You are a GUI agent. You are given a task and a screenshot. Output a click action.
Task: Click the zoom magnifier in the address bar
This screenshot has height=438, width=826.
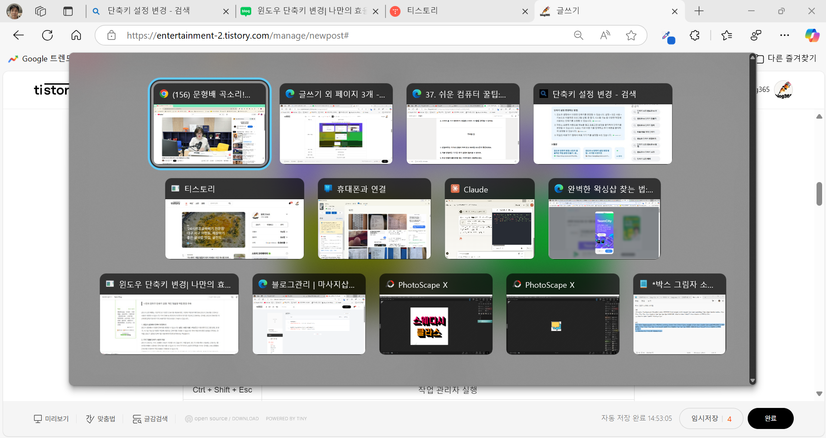point(578,35)
